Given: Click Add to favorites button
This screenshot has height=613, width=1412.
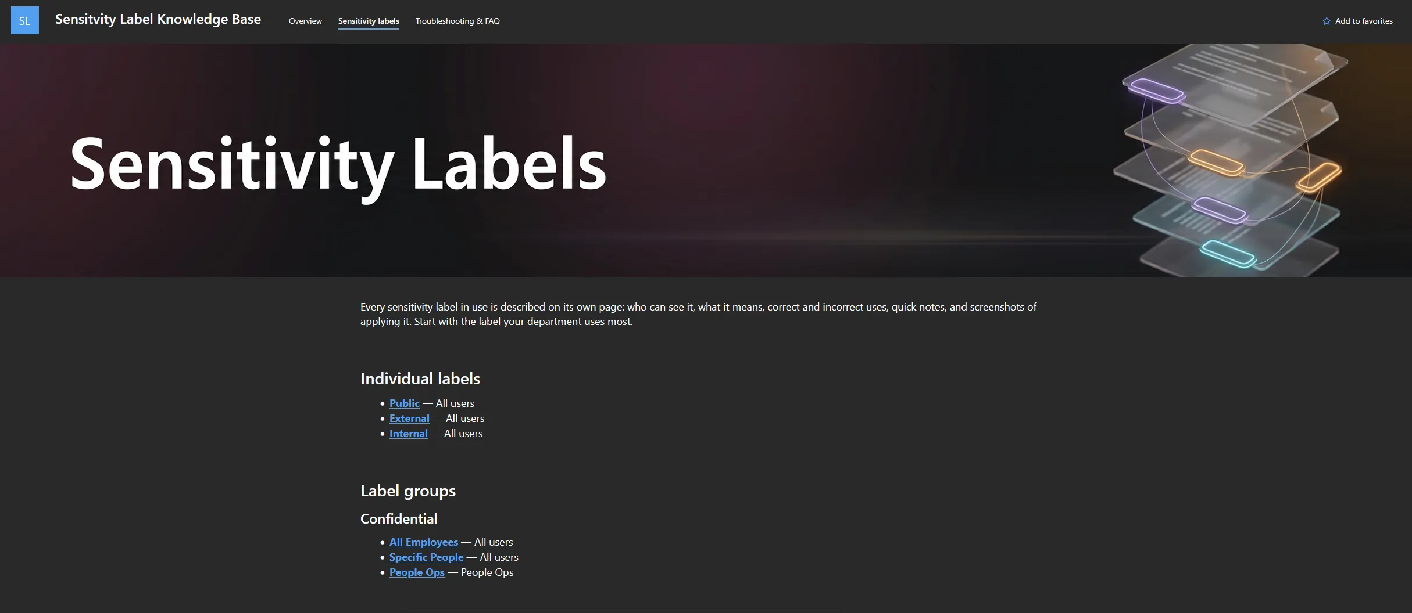Looking at the screenshot, I should pyautogui.click(x=1357, y=21).
